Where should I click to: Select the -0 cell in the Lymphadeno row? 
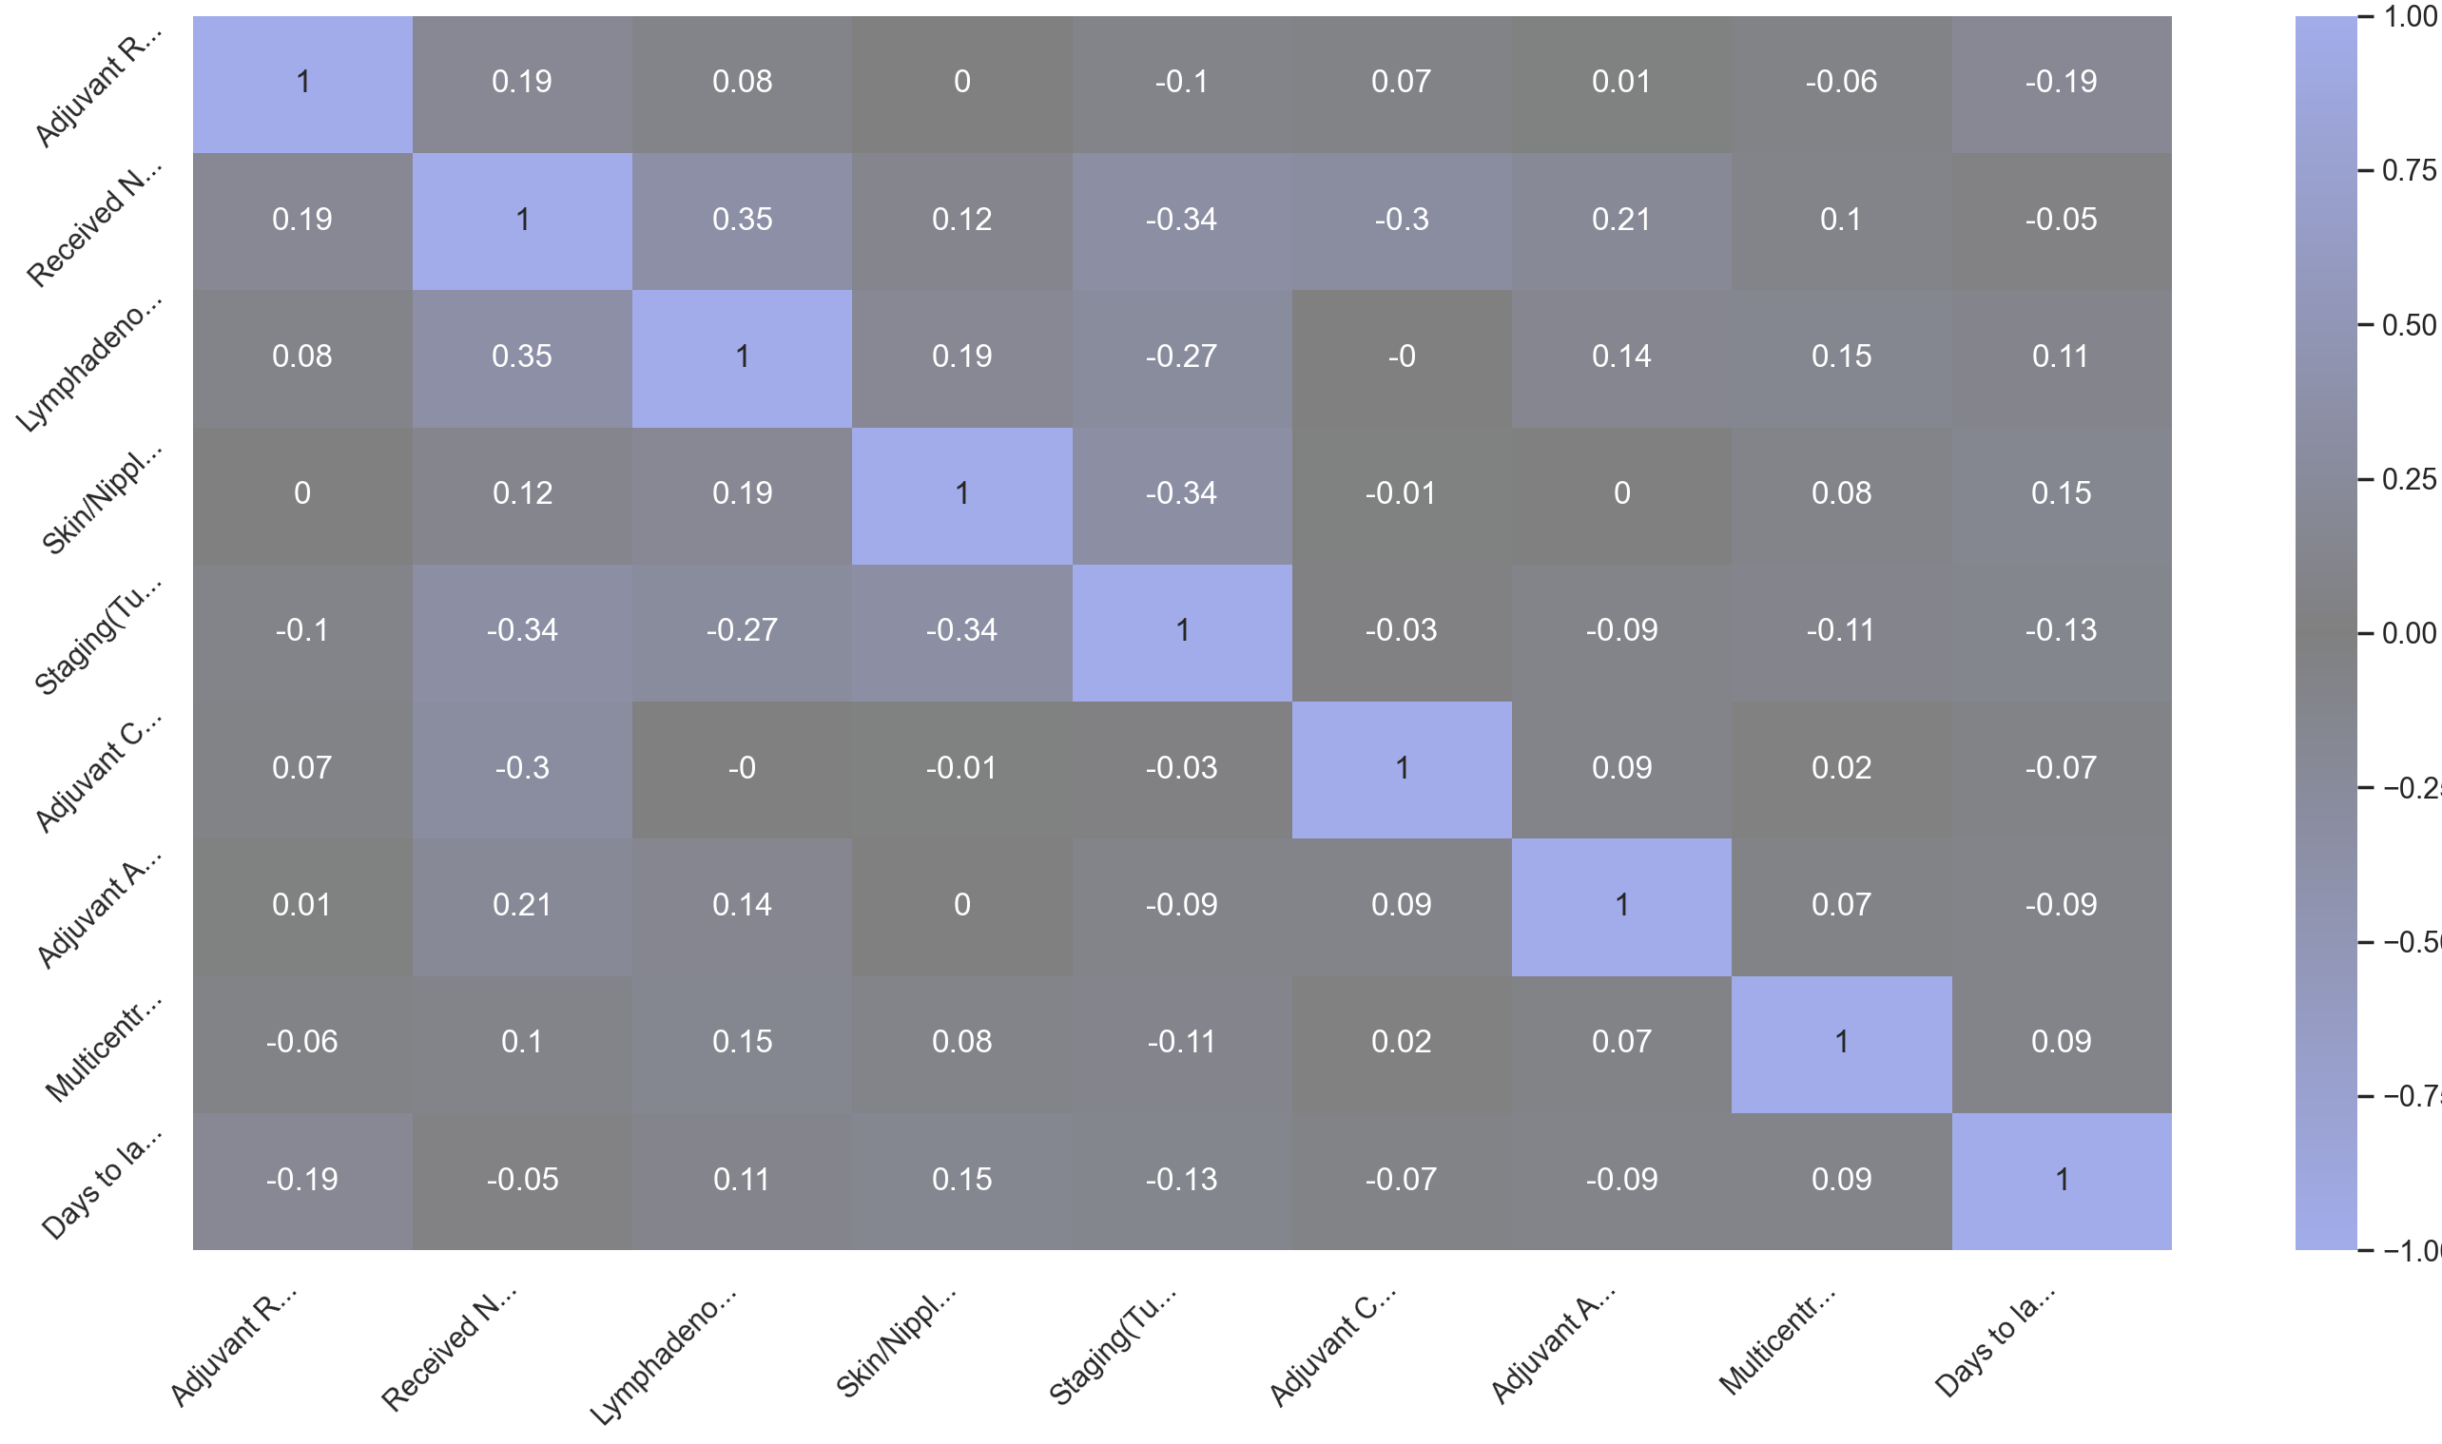1401,356
